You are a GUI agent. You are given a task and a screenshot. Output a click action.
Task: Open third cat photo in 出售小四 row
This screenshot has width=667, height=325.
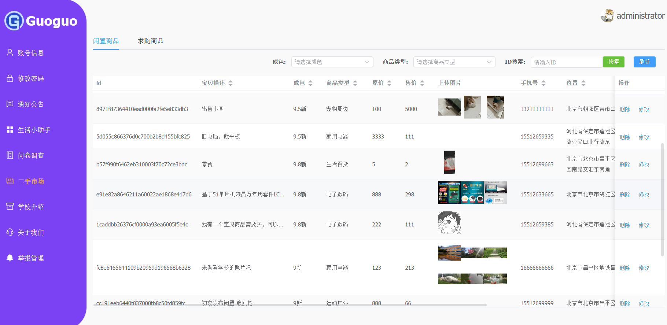pos(495,107)
